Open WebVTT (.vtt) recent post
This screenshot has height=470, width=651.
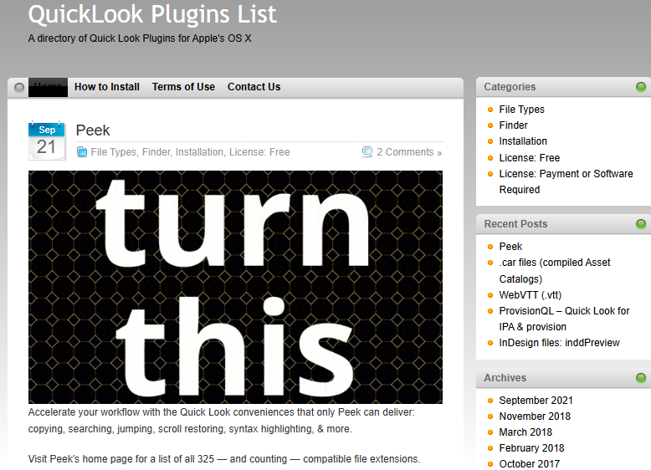point(530,294)
